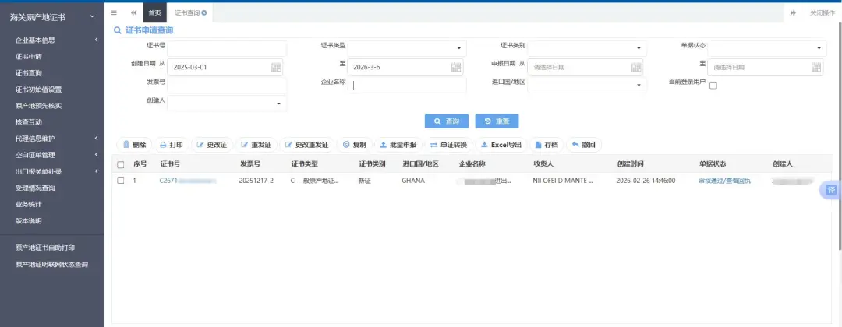Close the 证书查询 tab
This screenshot has height=327, width=842.
click(204, 12)
